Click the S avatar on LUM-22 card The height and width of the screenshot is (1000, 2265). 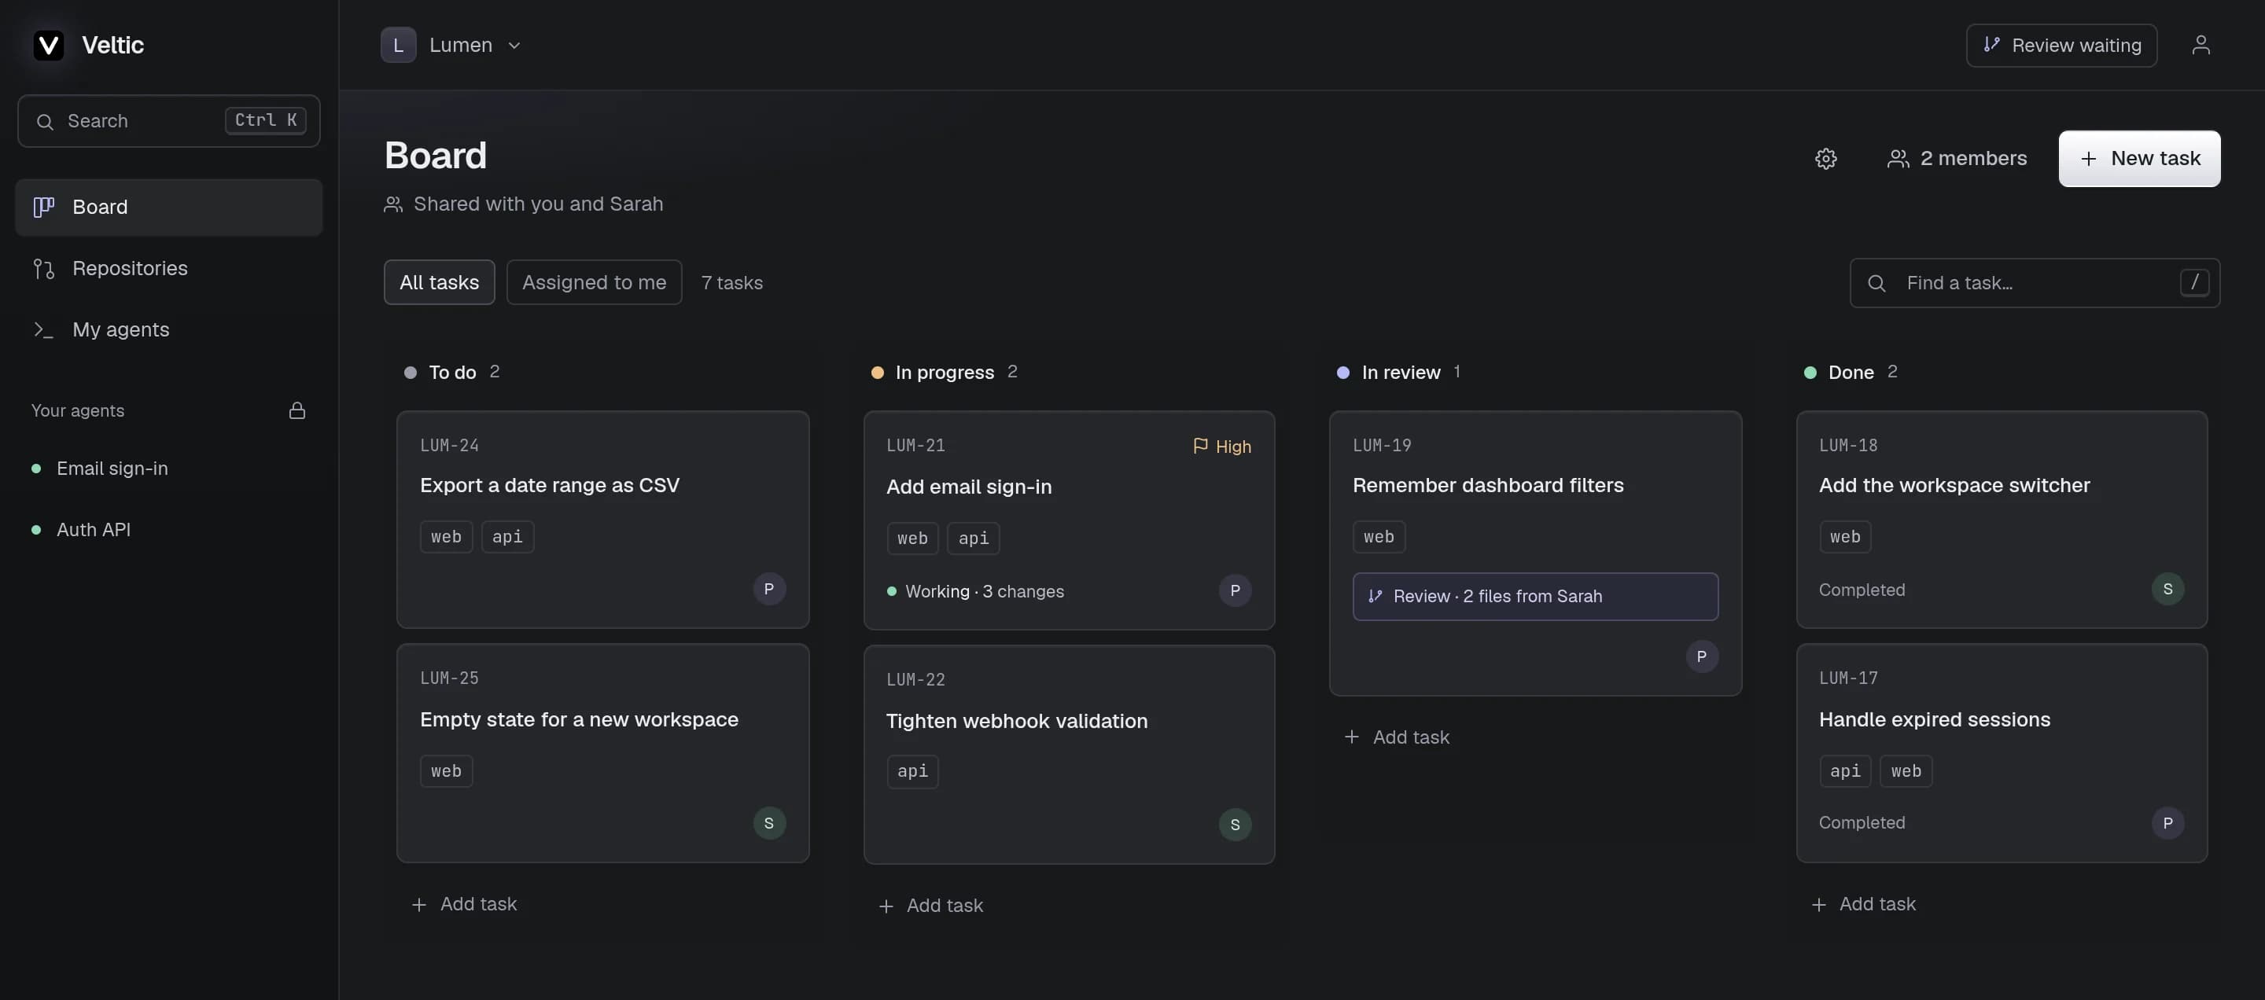[x=1235, y=824]
